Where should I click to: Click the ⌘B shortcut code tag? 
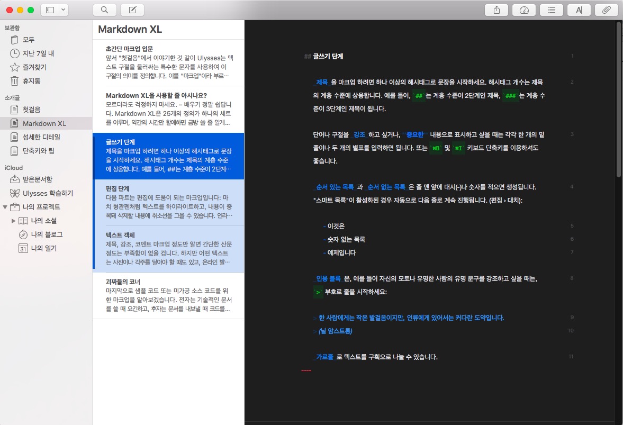436,148
